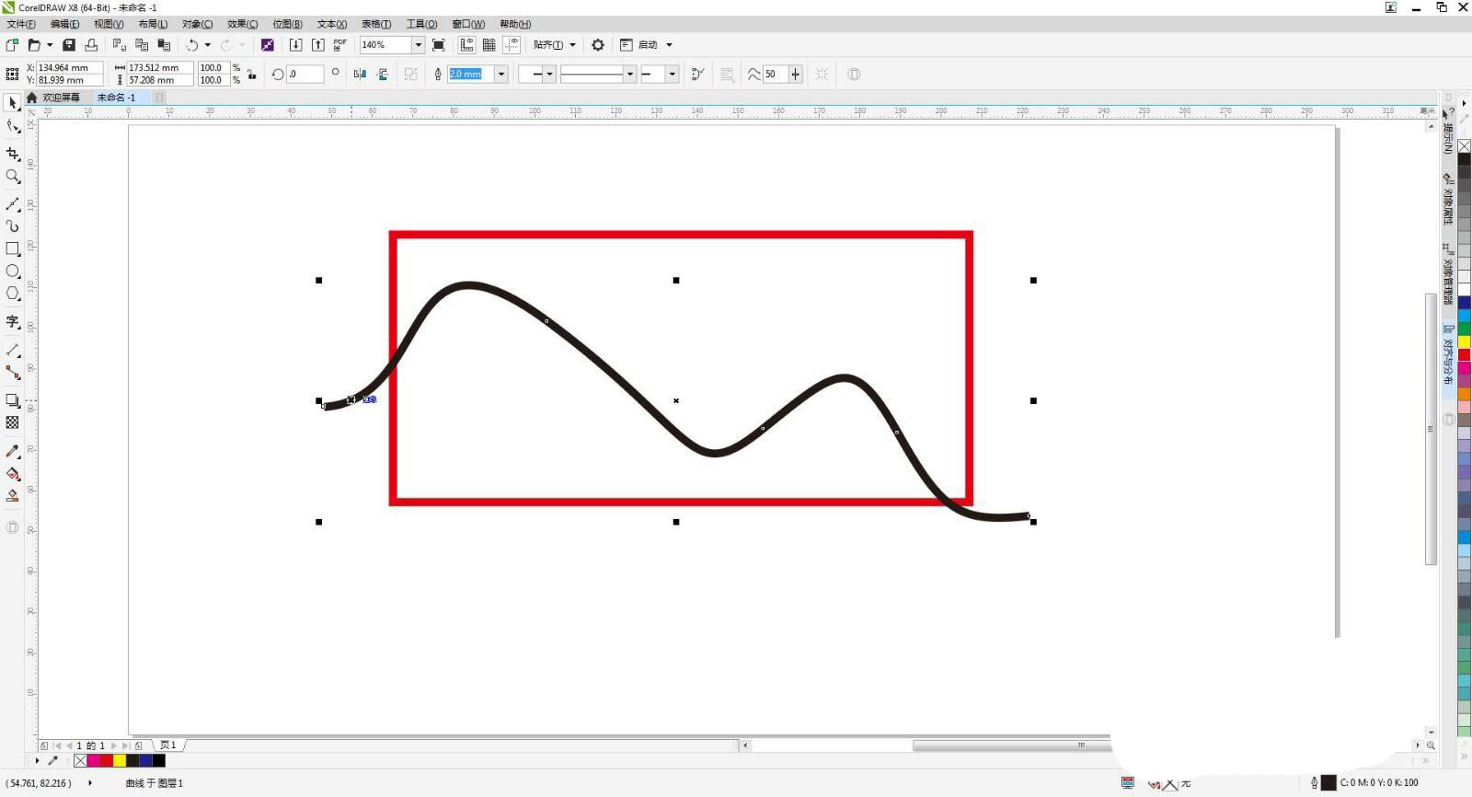Choose the Rectangle tool

pos(13,248)
